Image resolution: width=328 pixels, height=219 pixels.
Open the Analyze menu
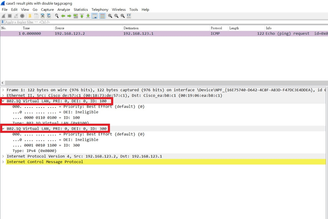pyautogui.click(x=64, y=9)
